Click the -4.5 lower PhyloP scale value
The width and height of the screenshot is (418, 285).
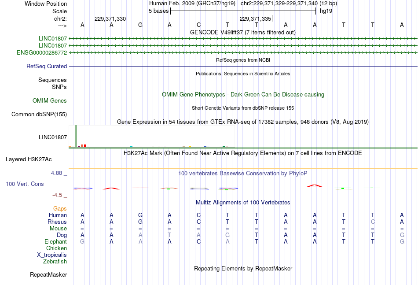click(57, 195)
